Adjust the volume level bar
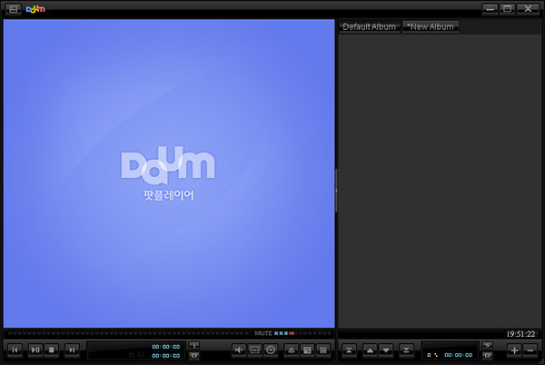Screen dimensions: 545x365 pyautogui.click(x=302, y=333)
